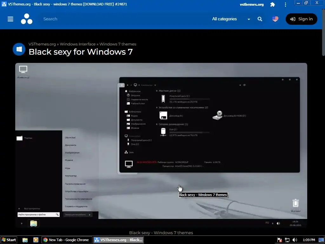325x244 pixels.
Task: Click the network tray icon
Action: pyautogui.click(x=287, y=240)
